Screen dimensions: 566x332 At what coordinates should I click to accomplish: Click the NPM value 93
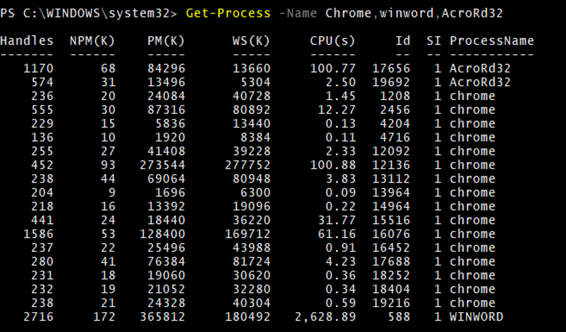108,165
